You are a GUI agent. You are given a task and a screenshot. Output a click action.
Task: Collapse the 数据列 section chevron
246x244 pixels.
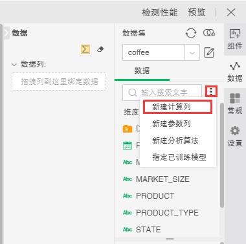14,65
